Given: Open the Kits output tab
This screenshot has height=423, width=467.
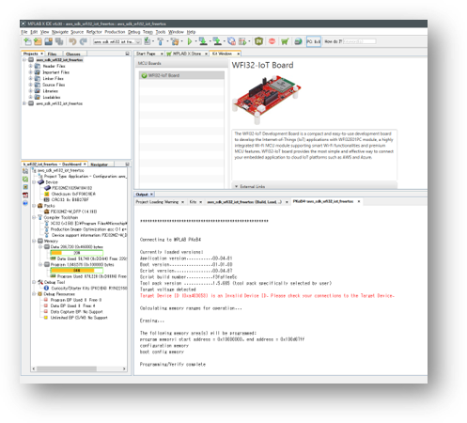Looking at the screenshot, I should 193,202.
